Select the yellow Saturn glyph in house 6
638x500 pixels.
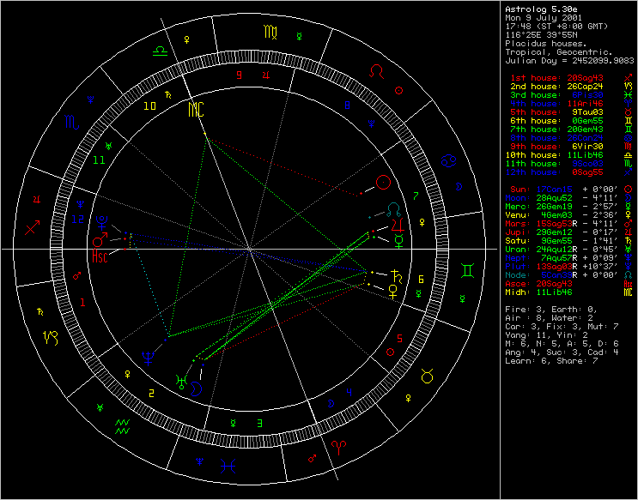coord(397,276)
